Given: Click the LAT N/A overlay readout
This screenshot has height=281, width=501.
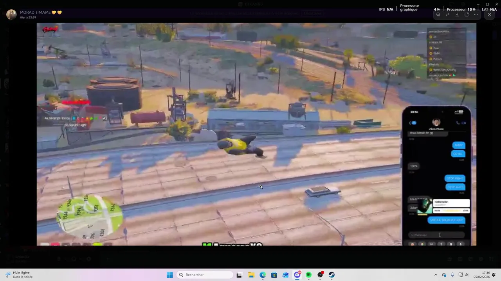Looking at the screenshot, I should 489,9.
